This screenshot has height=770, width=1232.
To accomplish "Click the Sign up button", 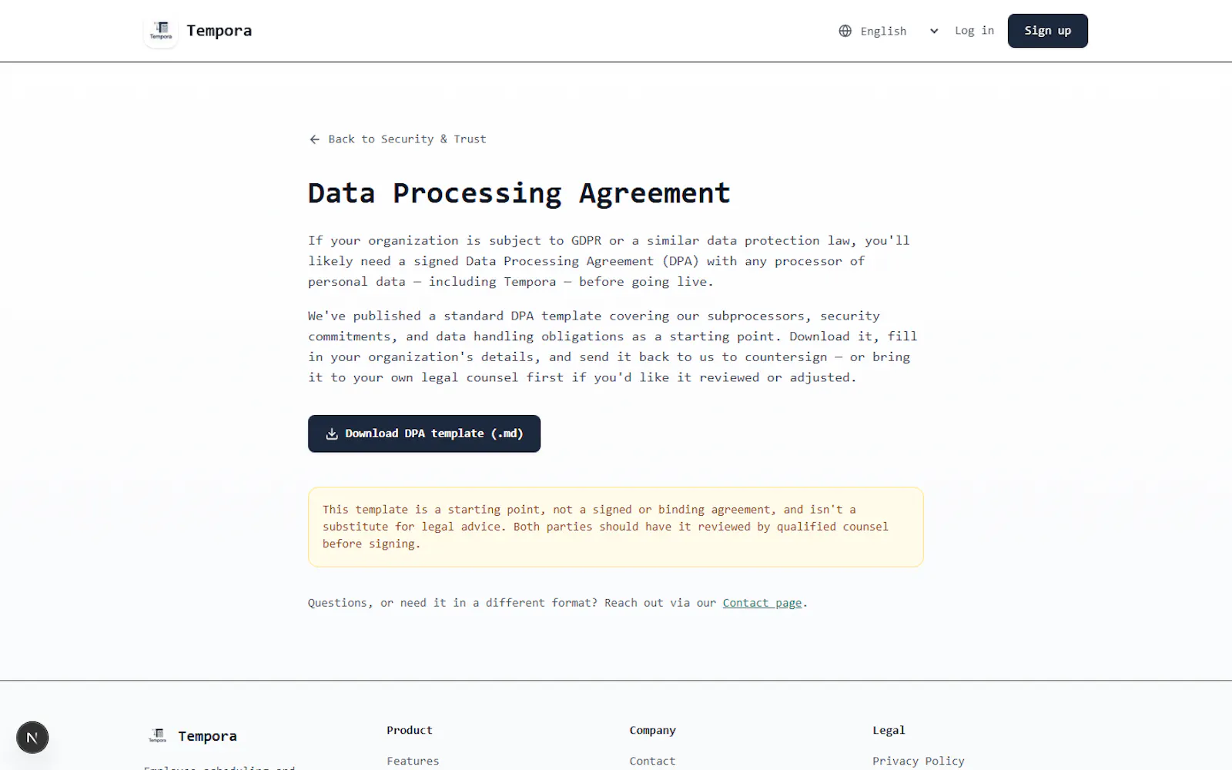I will pyautogui.click(x=1047, y=31).
